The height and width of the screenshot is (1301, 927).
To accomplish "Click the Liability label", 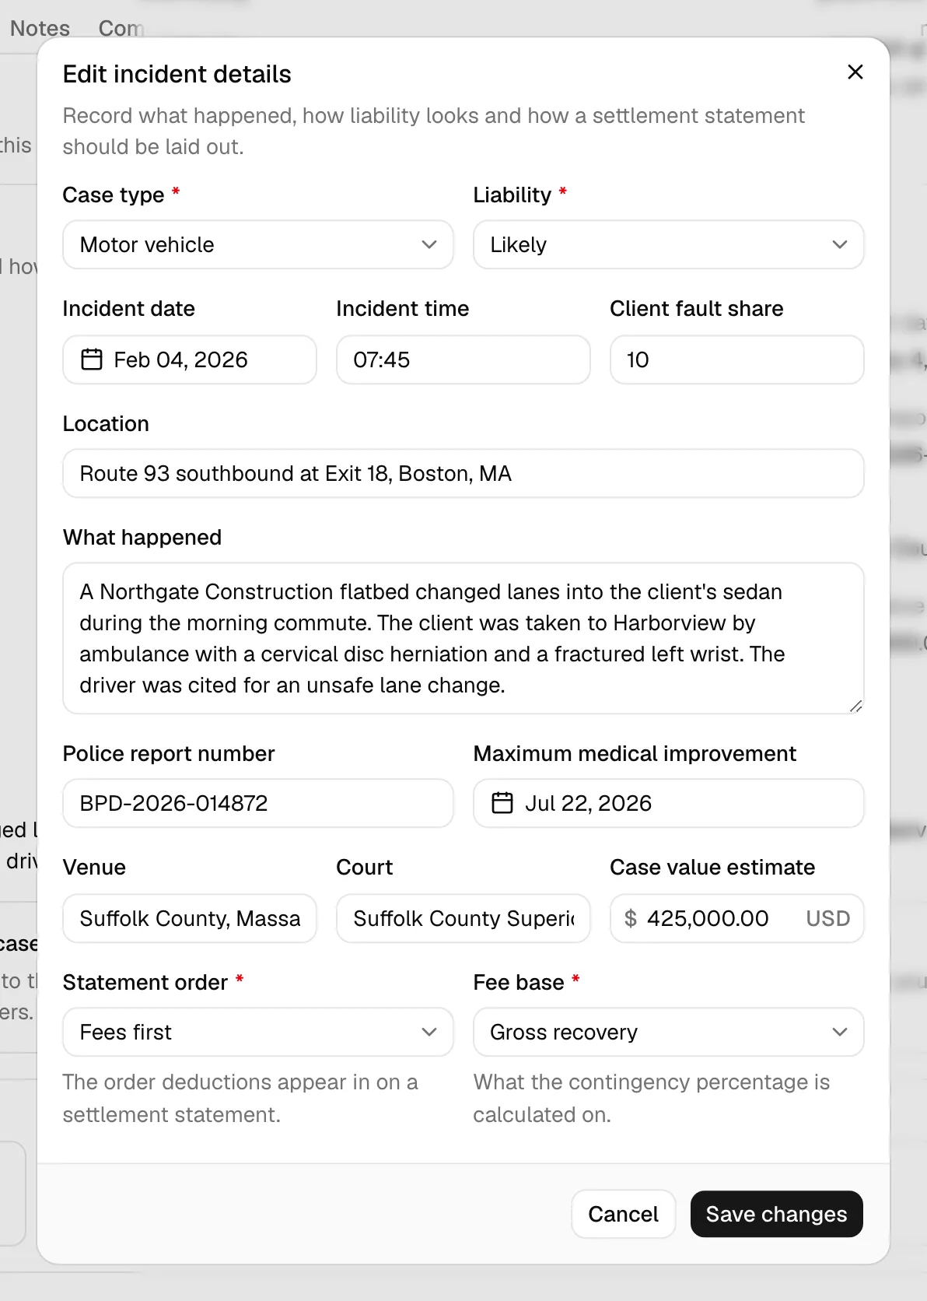I will coord(512,195).
